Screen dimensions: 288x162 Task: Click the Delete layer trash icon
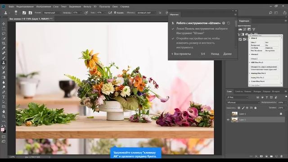(282, 156)
